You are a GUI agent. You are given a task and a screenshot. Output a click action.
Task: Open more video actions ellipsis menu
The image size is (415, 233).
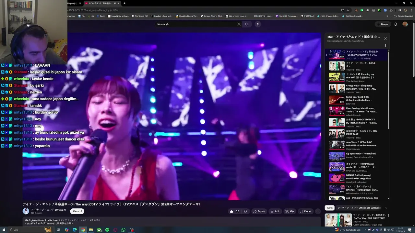click(318, 211)
